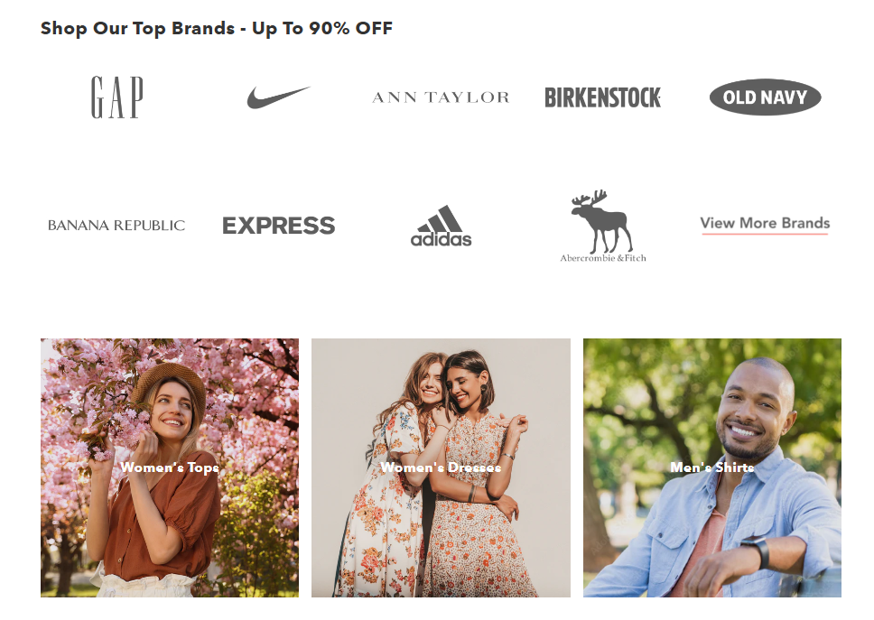Click the adidas three-stripe emblem
The image size is (874, 620).
pos(441,218)
